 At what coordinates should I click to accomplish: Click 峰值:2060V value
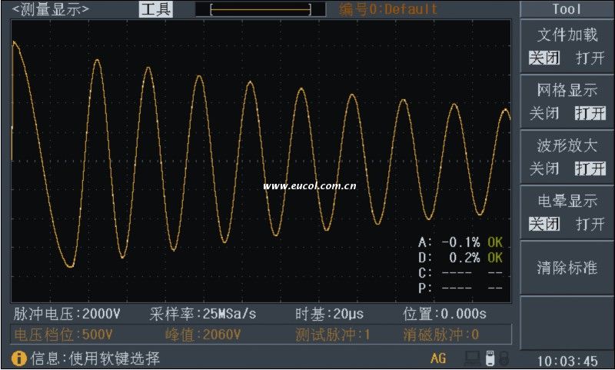203,335
